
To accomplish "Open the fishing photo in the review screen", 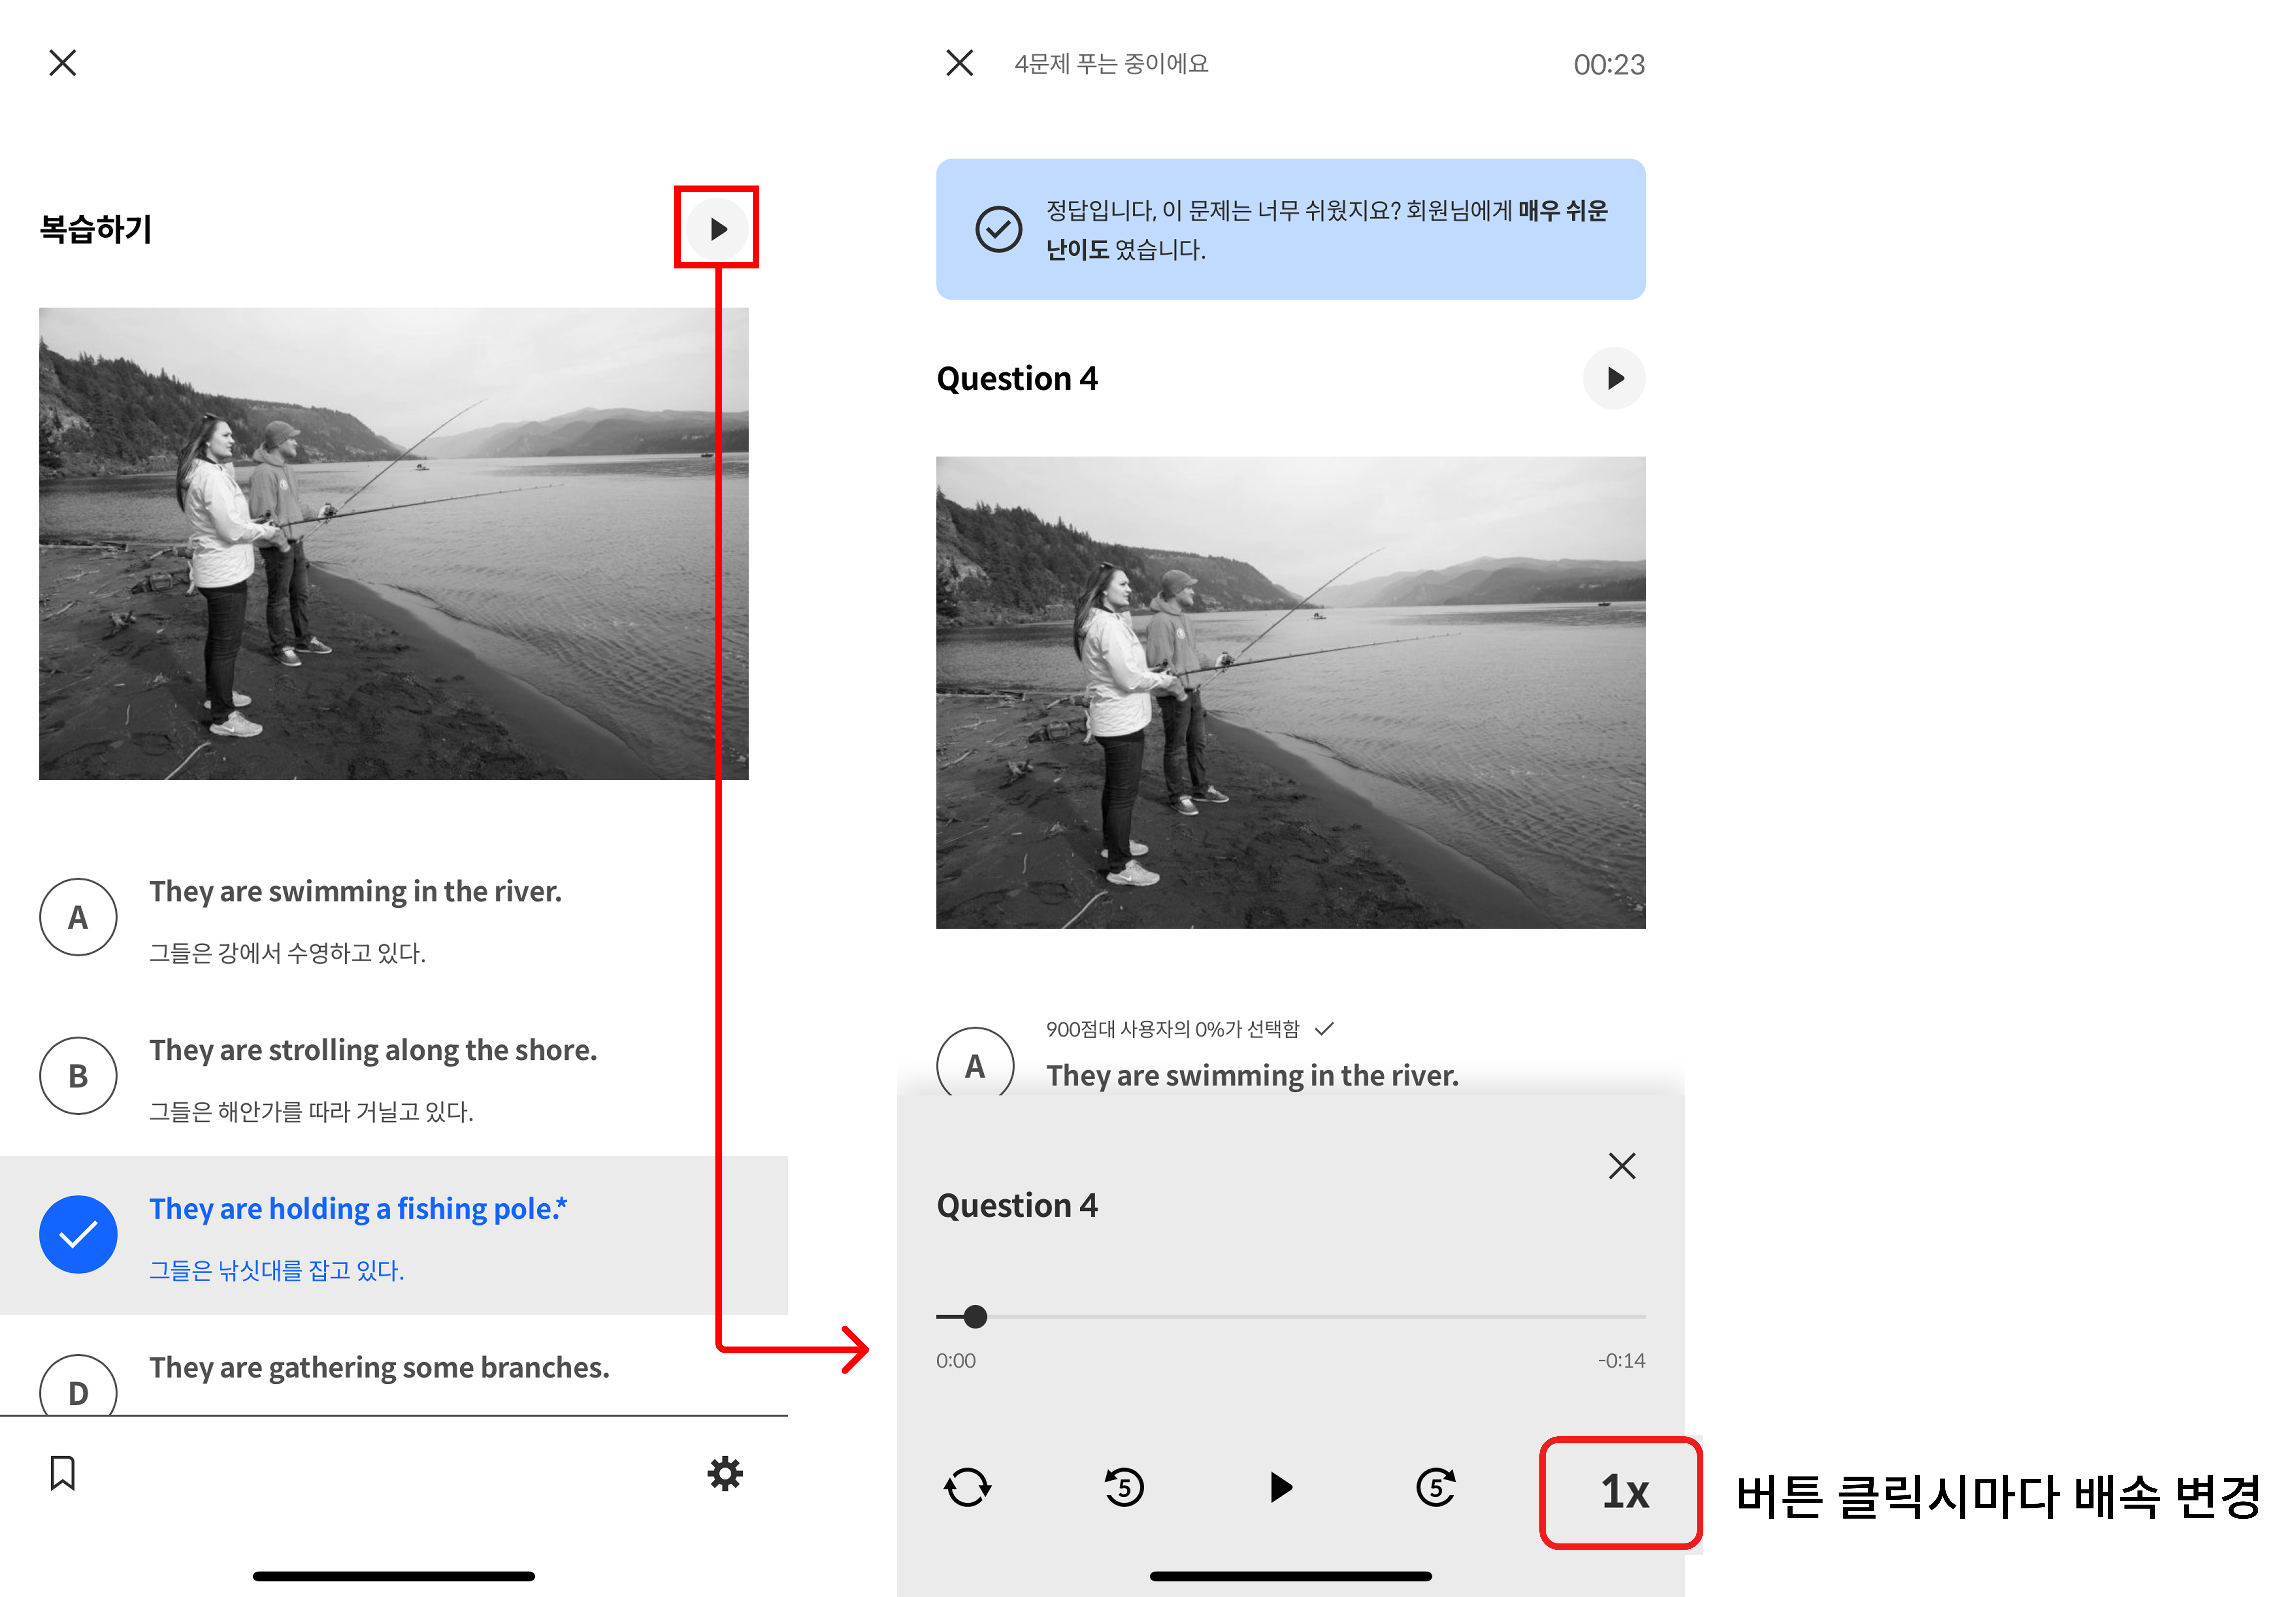I will 394,544.
